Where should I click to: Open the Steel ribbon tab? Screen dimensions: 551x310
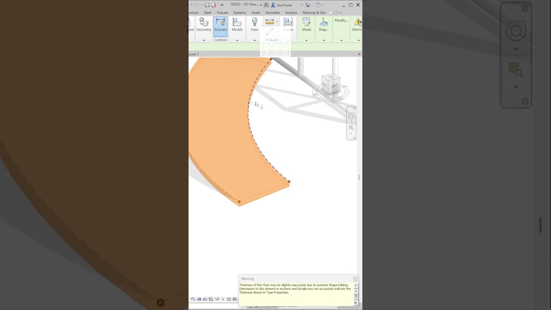(x=207, y=12)
